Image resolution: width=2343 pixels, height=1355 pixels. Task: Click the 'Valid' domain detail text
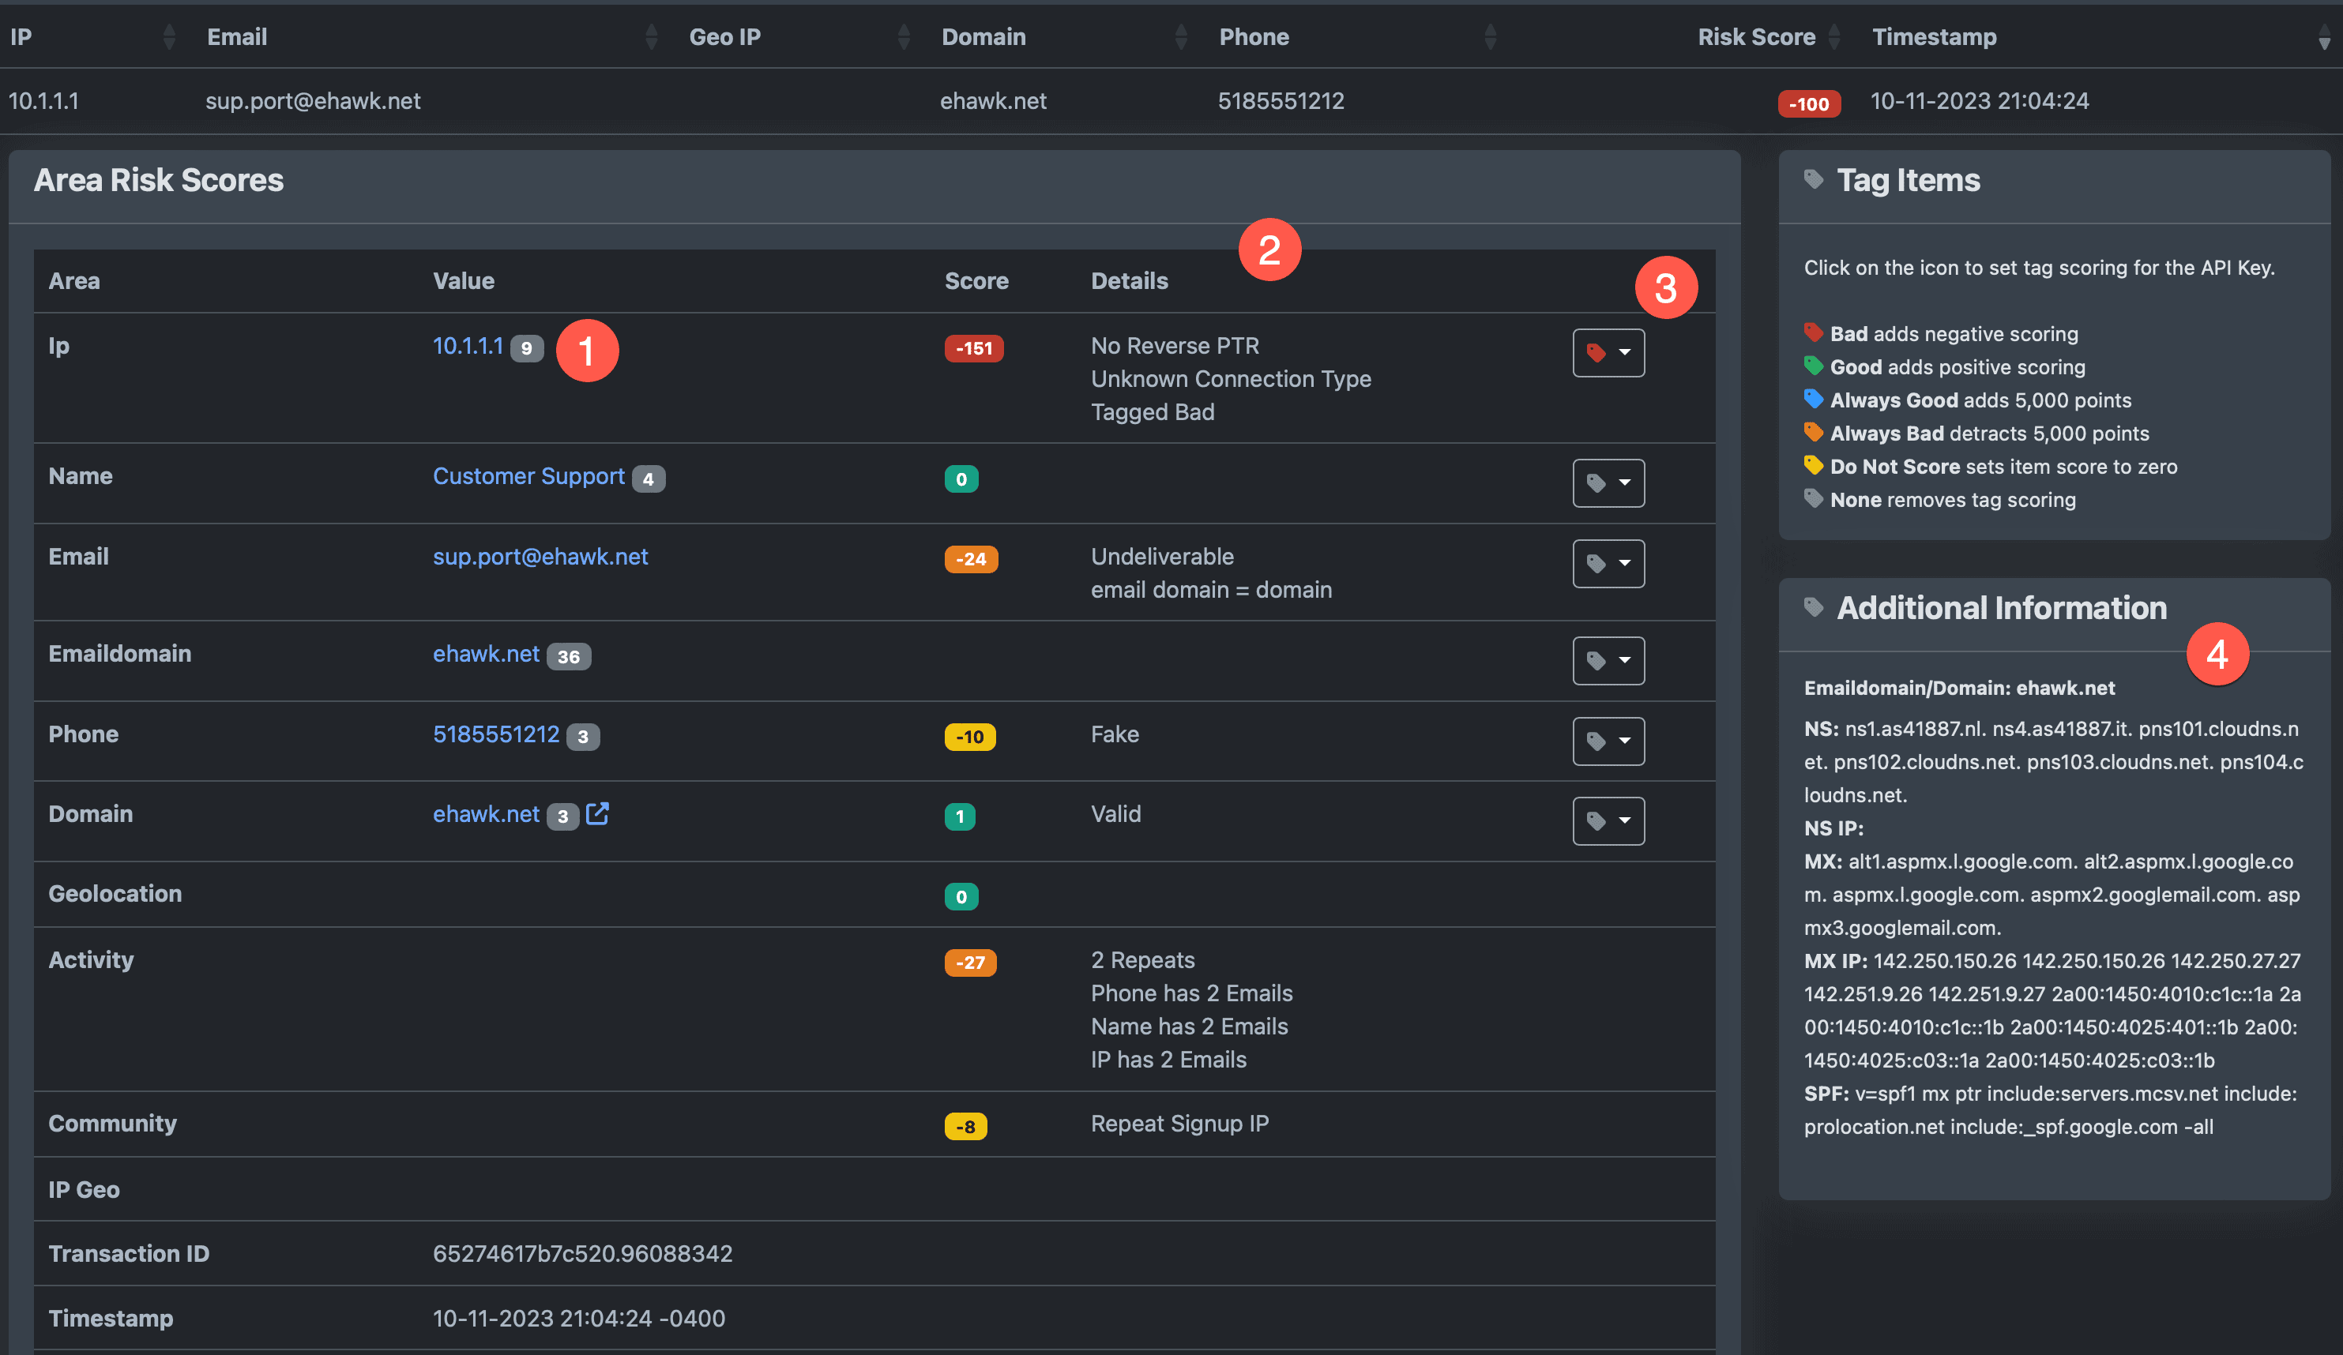(x=1115, y=814)
